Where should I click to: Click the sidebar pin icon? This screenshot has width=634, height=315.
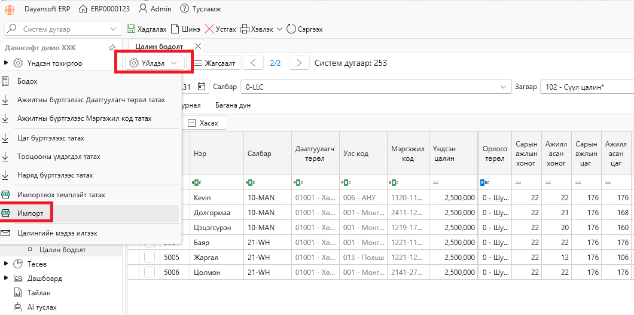tap(112, 48)
